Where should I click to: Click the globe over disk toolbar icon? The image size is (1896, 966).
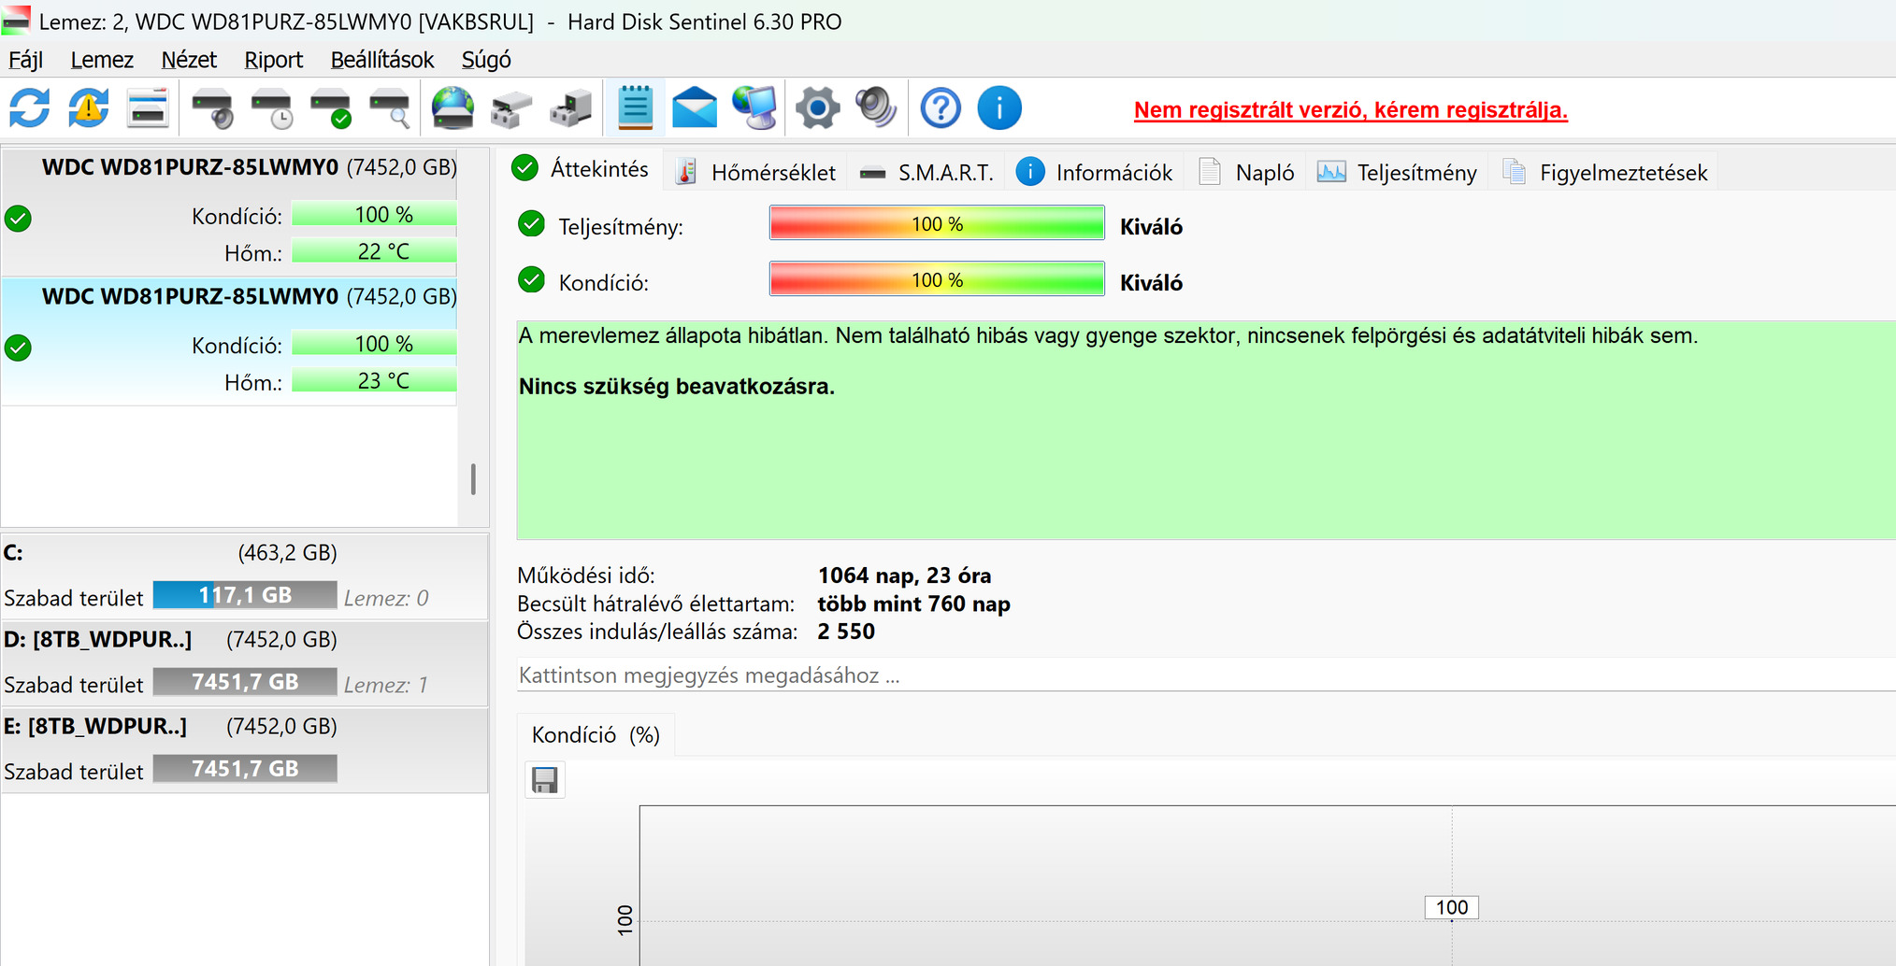coord(452,108)
